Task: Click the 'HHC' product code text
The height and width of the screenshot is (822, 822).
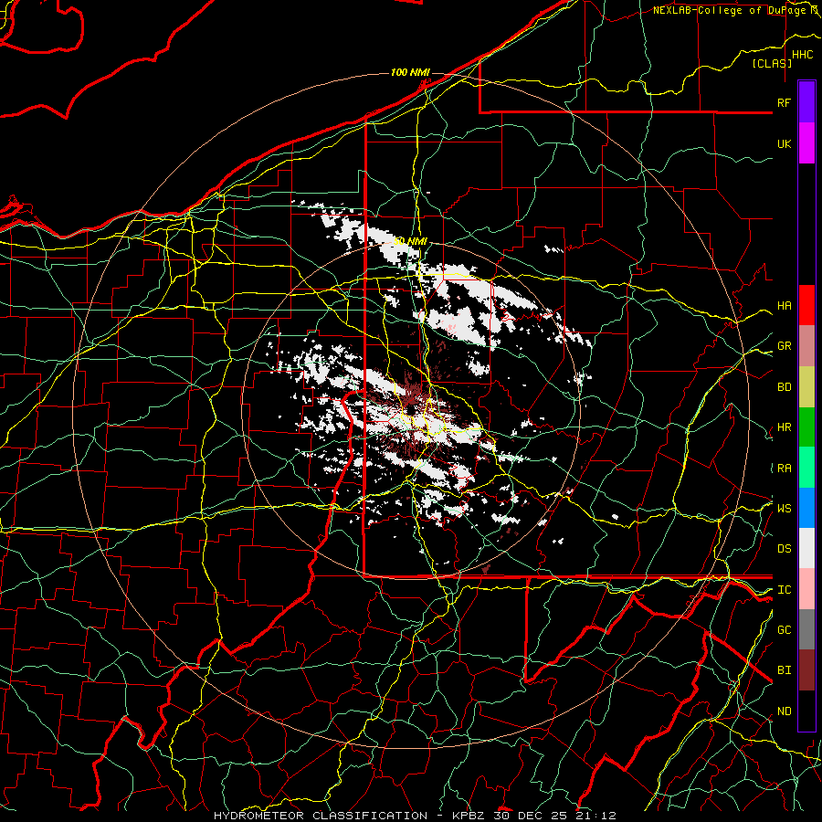Action: click(x=802, y=55)
